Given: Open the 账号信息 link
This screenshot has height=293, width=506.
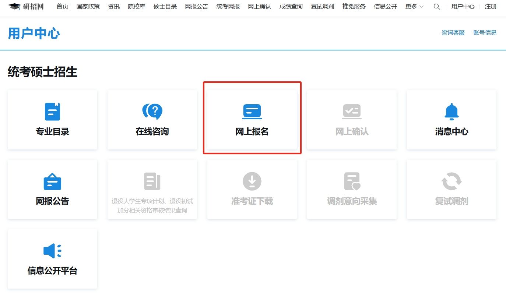Looking at the screenshot, I should coord(485,33).
